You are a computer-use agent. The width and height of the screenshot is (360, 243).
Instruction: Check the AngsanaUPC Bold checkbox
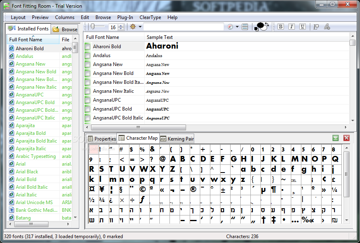[87, 109]
